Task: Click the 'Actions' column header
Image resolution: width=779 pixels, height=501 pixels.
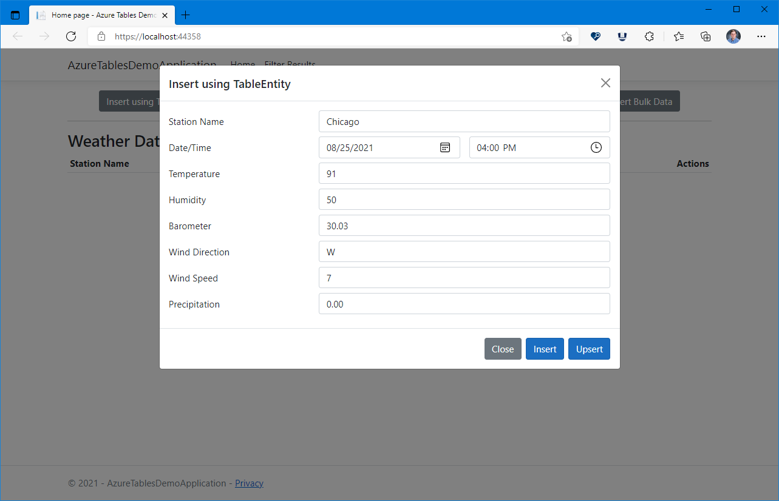Action: (693, 164)
